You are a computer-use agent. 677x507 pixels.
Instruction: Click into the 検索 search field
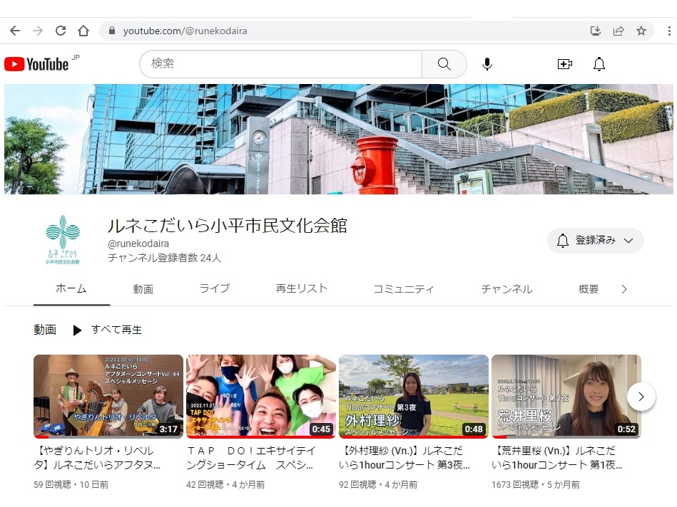point(280,64)
